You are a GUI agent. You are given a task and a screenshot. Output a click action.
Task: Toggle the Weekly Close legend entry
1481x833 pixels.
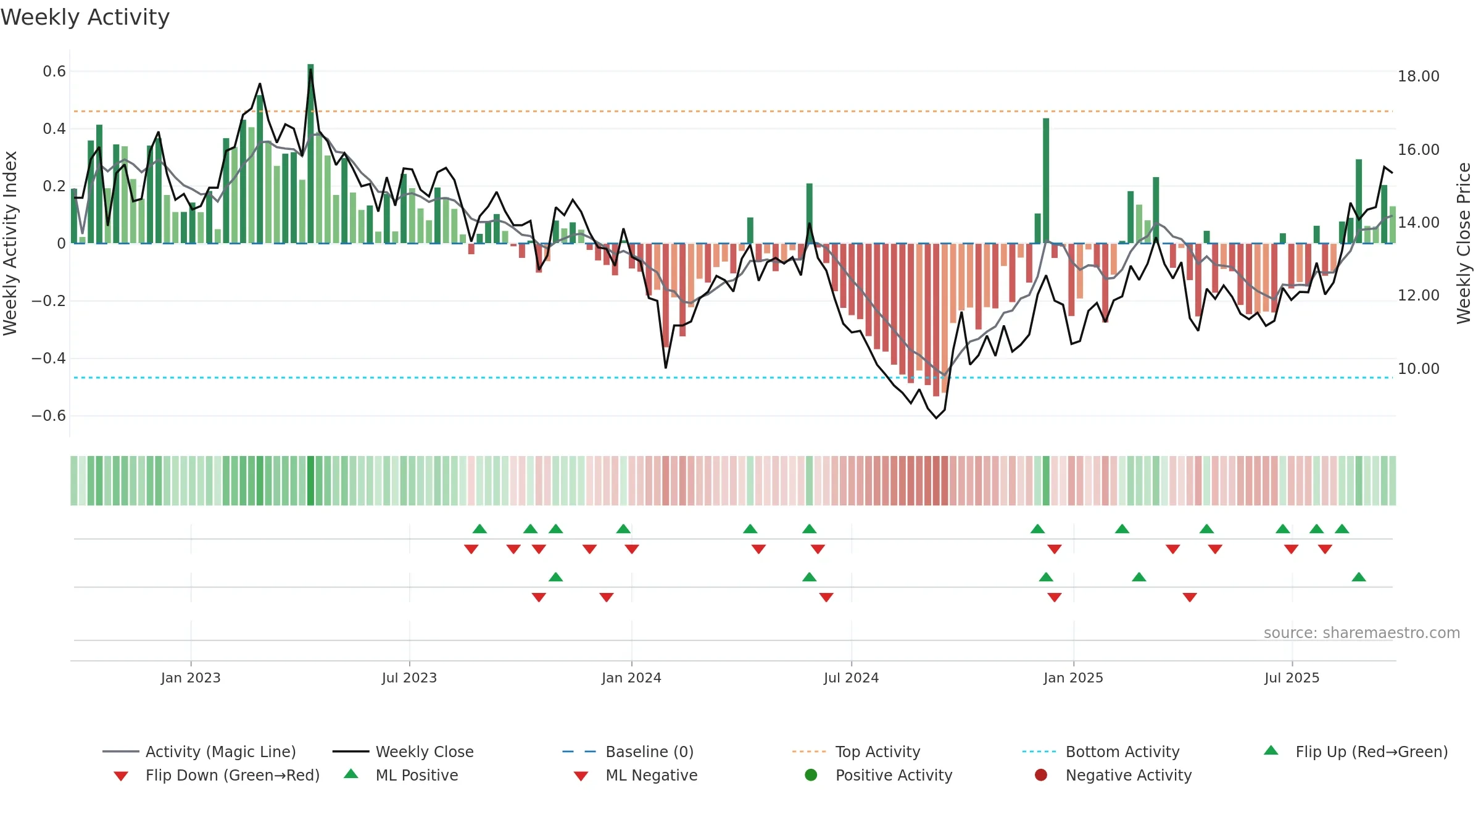[x=403, y=752]
